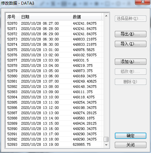Select the row with value 449331.5
Image resolution: width=151 pixels, height=153 pixels.
click(55, 60)
